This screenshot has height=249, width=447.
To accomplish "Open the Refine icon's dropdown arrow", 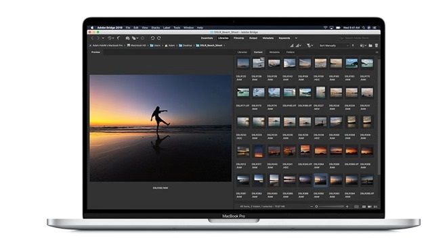I will [137, 38].
